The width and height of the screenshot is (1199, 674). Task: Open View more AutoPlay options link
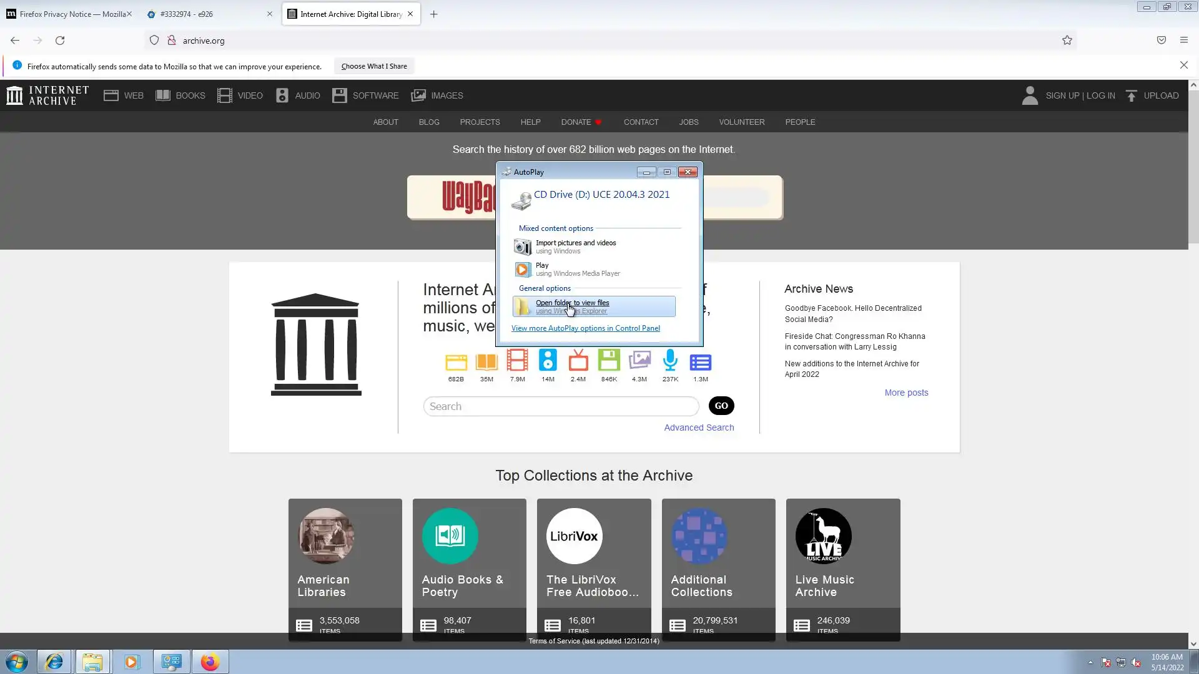coord(585,328)
